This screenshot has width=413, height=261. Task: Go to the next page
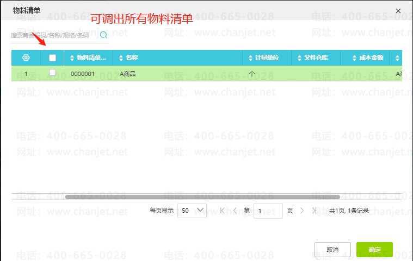coord(302,211)
